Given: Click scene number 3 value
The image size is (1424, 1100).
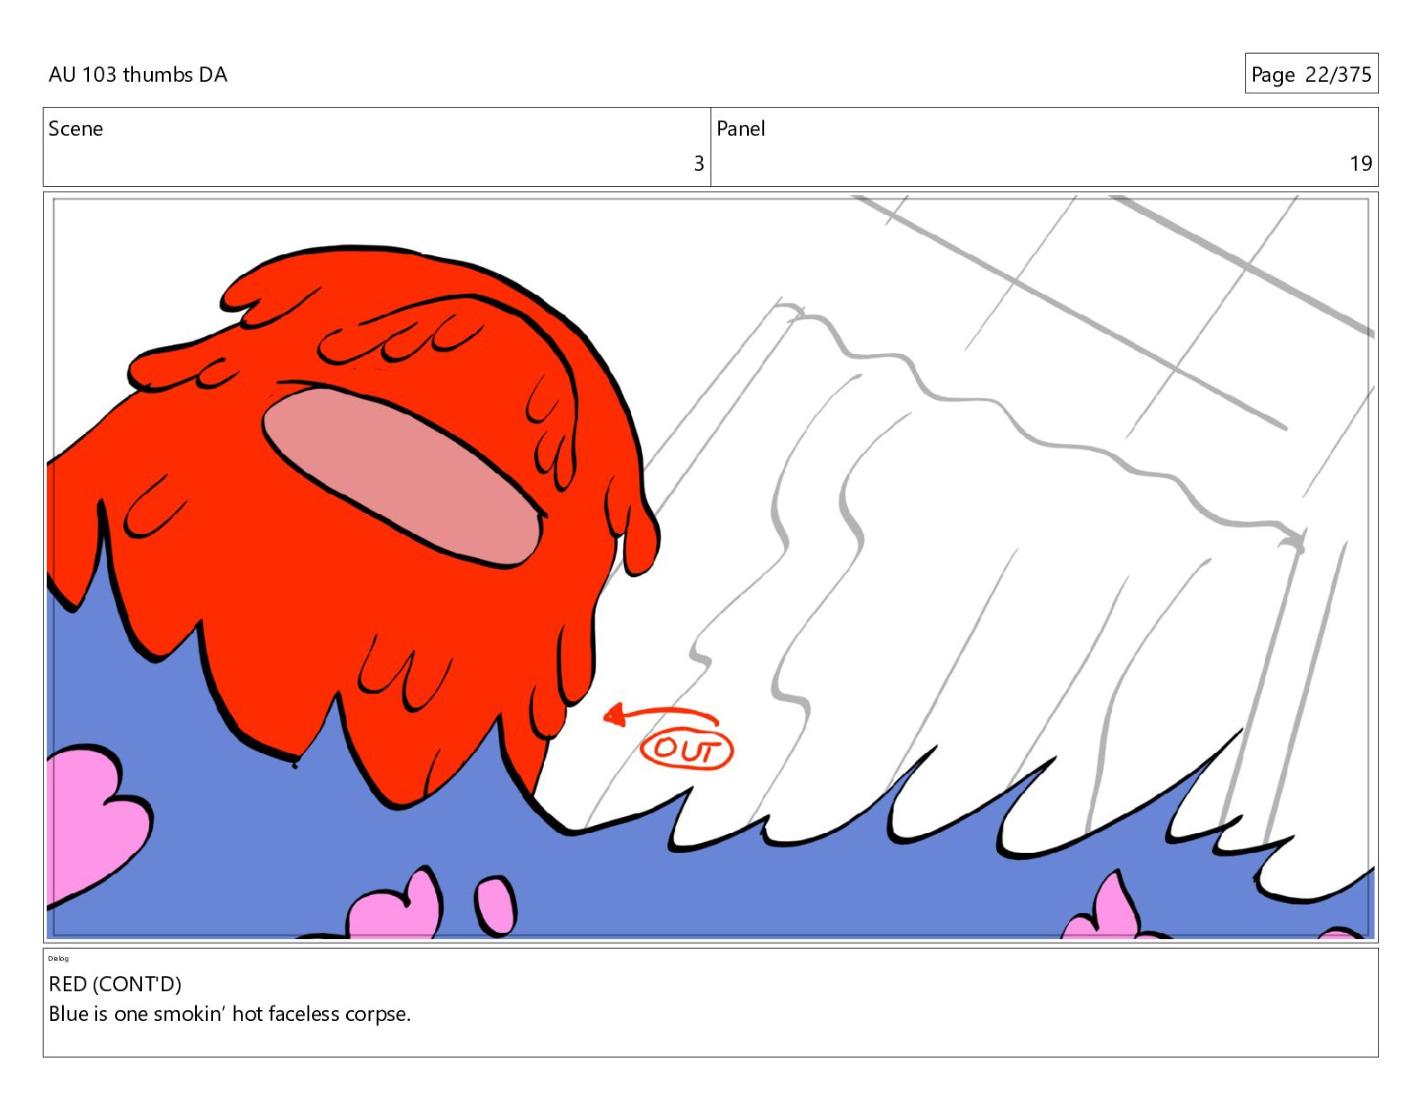Looking at the screenshot, I should click(699, 164).
